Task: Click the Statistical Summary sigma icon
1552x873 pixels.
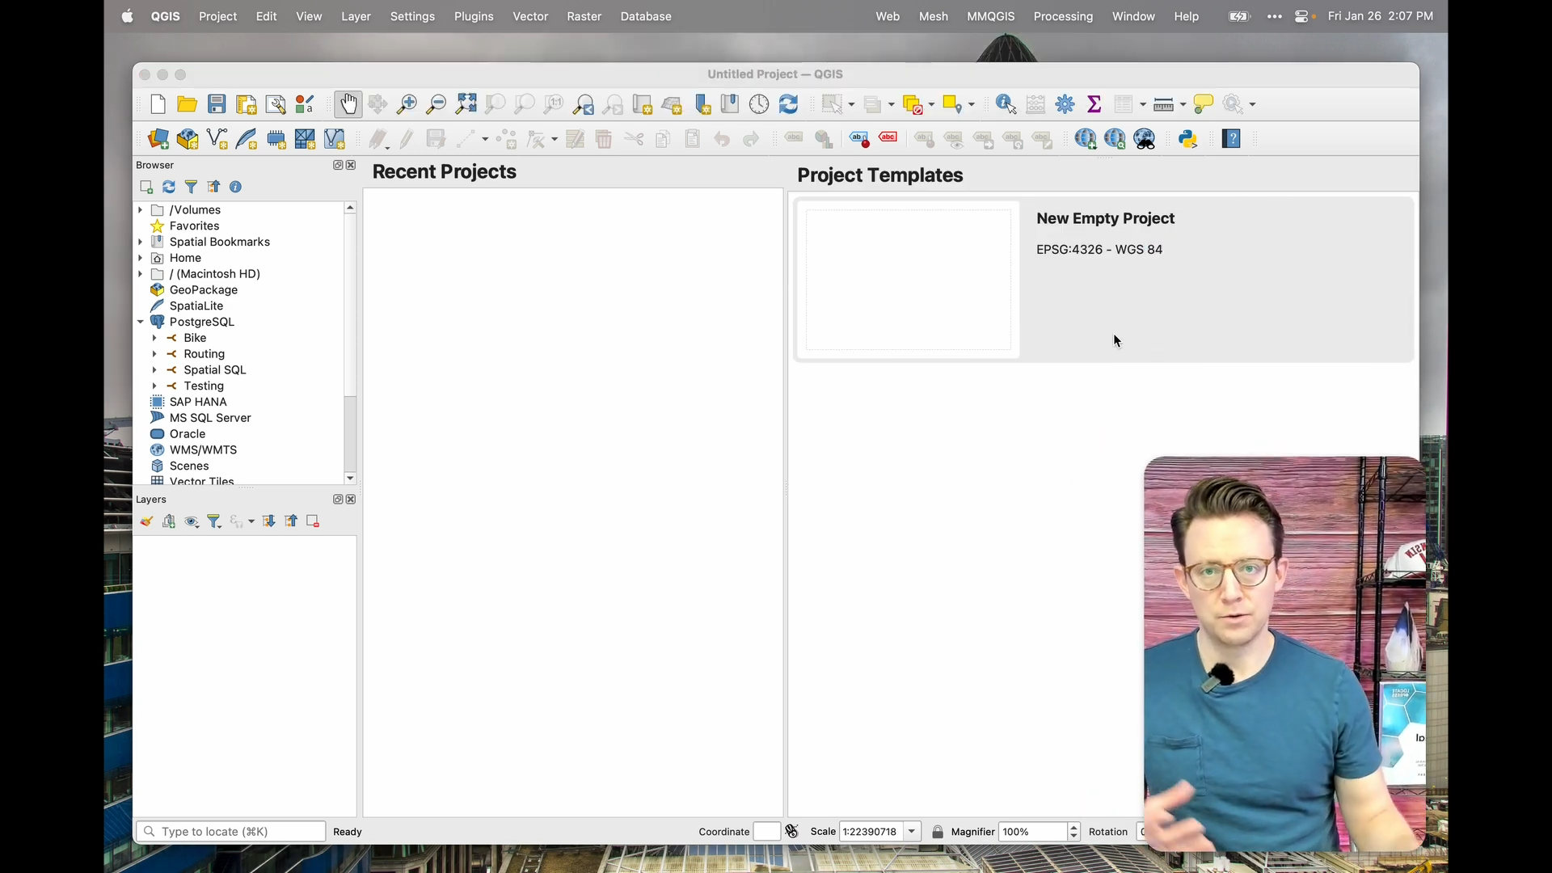Action: [x=1094, y=104]
